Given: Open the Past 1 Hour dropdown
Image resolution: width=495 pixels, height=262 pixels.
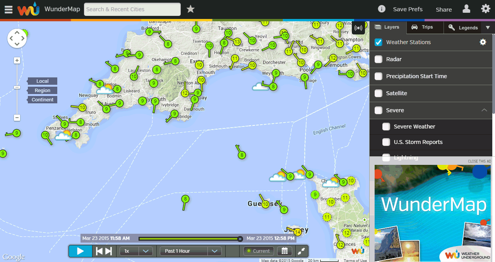Looking at the screenshot, I should [190, 251].
